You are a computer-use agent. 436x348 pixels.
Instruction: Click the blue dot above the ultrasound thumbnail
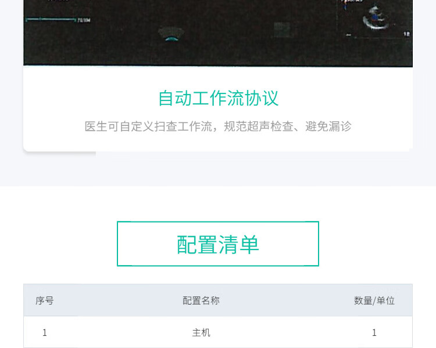pyautogui.click(x=346, y=8)
